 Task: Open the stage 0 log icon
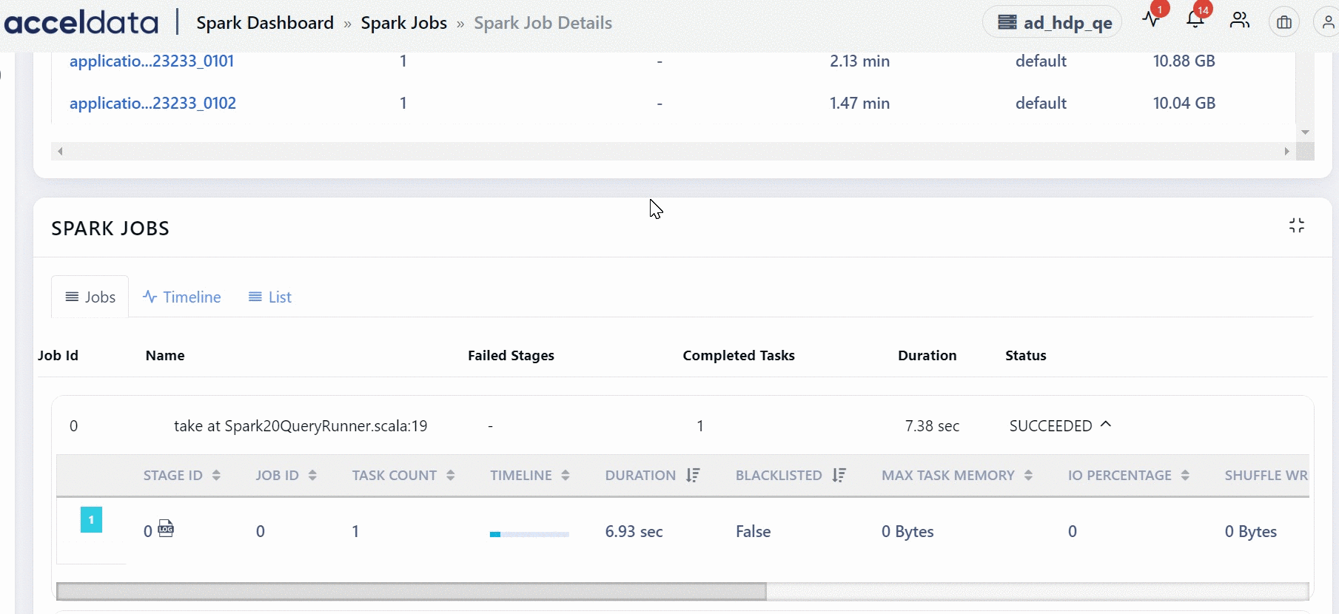pyautogui.click(x=166, y=529)
